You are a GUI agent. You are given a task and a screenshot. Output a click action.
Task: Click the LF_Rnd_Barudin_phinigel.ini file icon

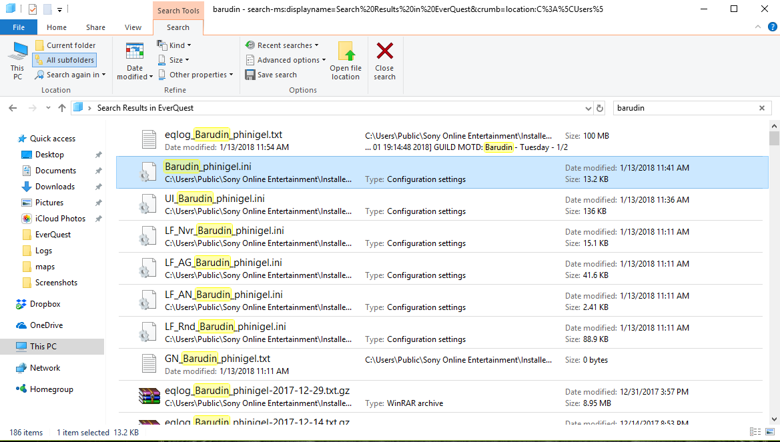(x=146, y=332)
